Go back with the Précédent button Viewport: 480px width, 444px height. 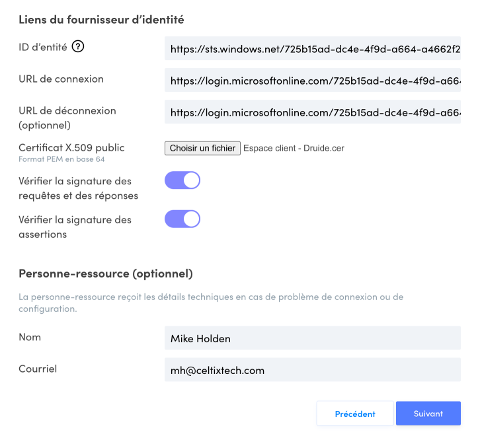(x=355, y=414)
